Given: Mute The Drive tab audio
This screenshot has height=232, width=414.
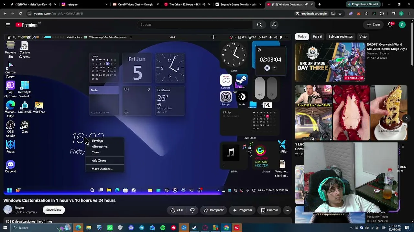Looking at the screenshot, I should [204, 5].
